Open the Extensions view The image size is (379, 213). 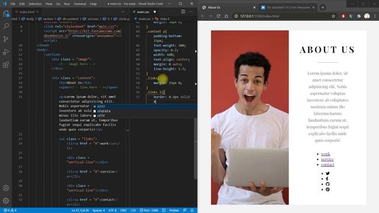coord(6,64)
